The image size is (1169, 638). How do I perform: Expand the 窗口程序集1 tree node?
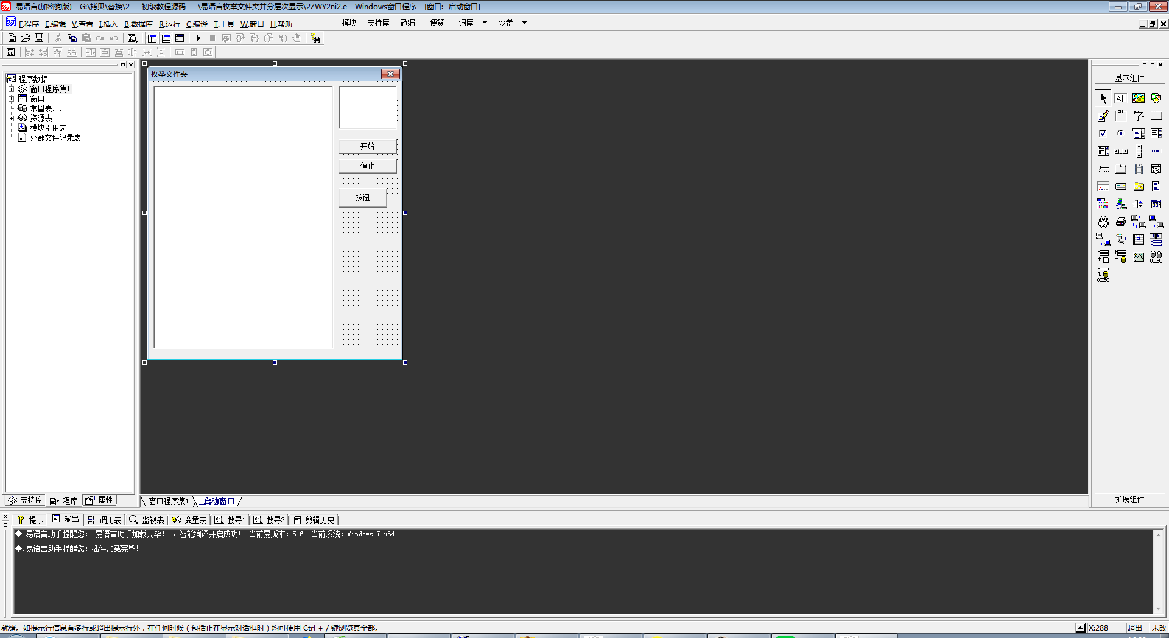[x=11, y=89]
